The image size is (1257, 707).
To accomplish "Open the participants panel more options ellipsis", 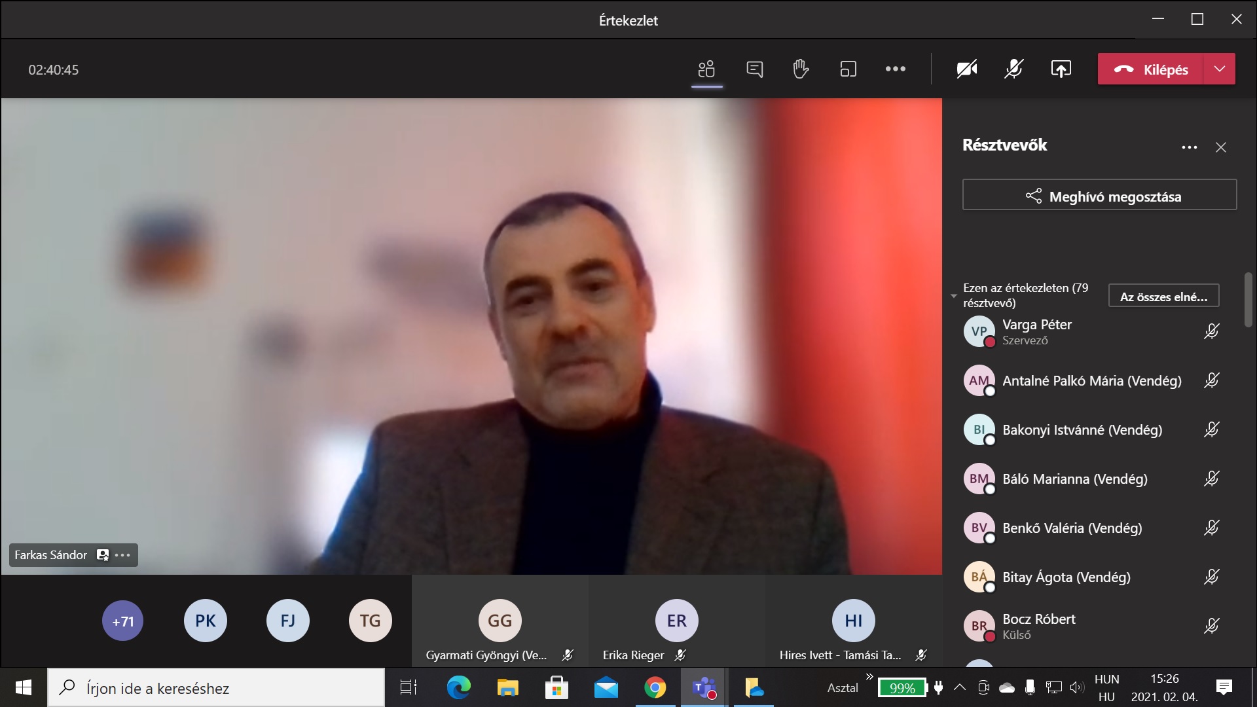I will [1189, 147].
